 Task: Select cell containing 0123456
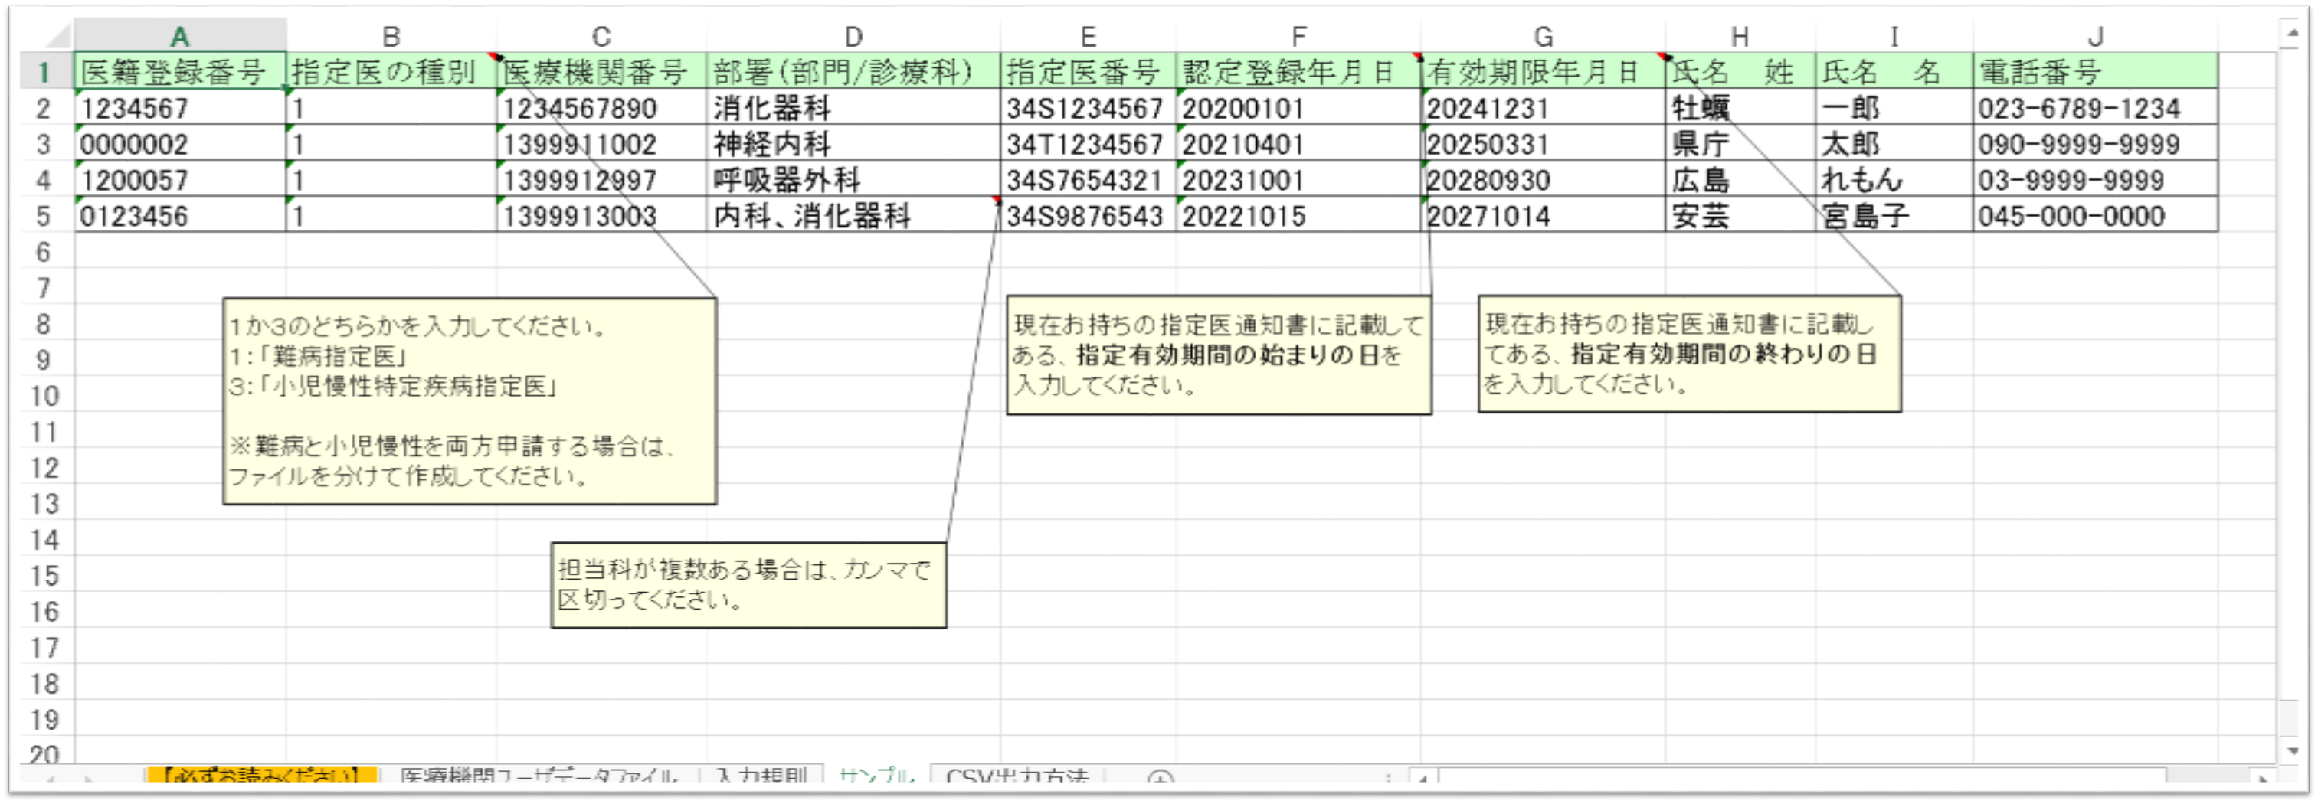pos(180,215)
